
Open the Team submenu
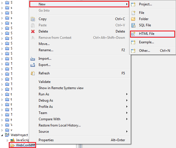pos(79,113)
